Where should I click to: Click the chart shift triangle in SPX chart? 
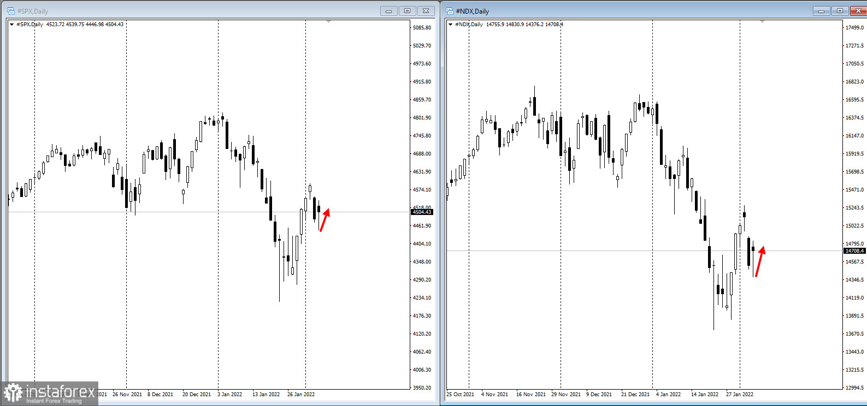328,21
